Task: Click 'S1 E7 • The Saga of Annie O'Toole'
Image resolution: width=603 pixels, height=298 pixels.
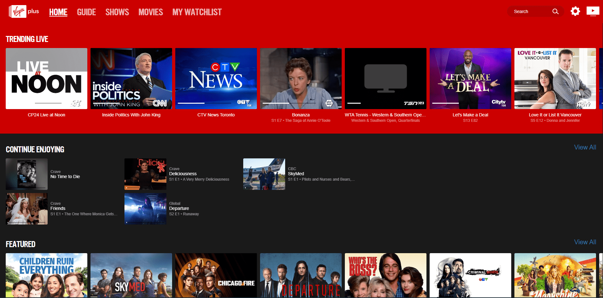Action: click(x=301, y=121)
